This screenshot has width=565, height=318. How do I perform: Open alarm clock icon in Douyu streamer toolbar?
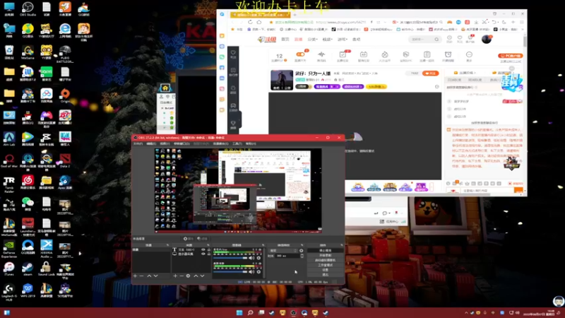(448, 54)
